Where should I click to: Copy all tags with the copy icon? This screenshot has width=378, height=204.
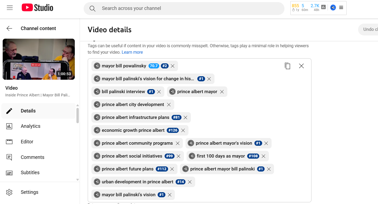[287, 66]
